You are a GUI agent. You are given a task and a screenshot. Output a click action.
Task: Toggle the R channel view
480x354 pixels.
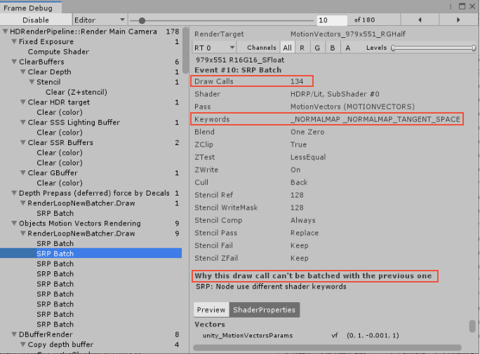click(x=302, y=48)
